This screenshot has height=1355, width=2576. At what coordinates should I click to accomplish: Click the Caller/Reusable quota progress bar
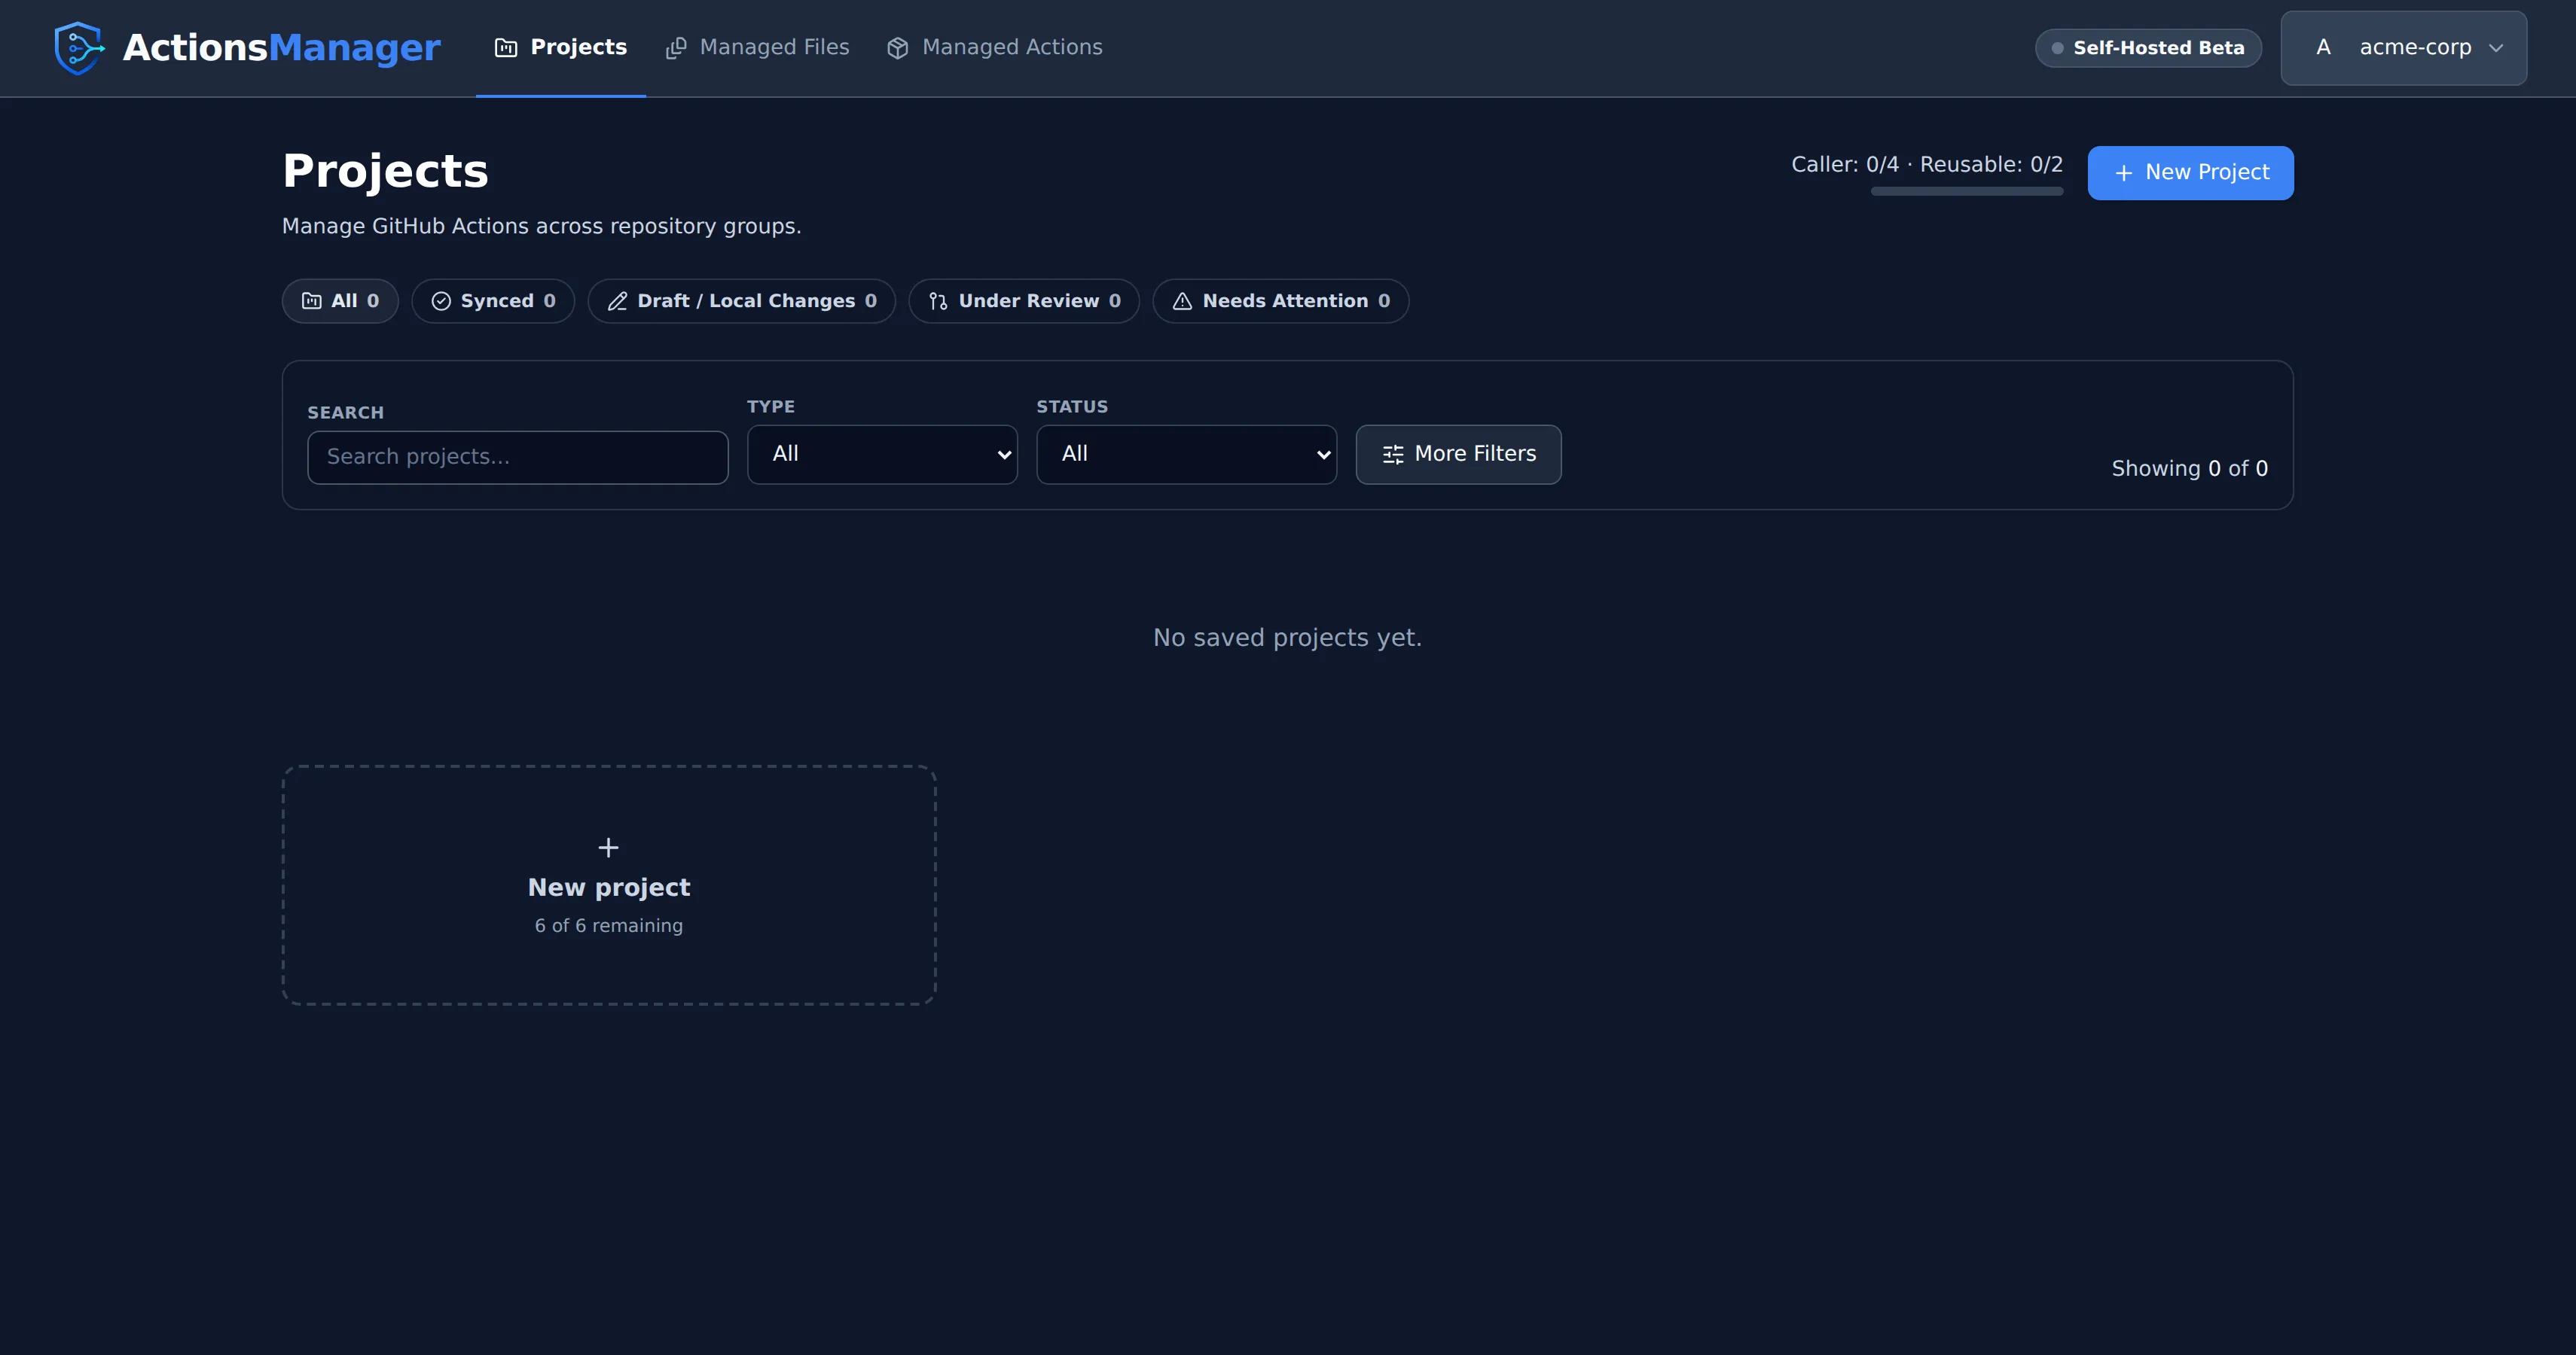[1966, 191]
